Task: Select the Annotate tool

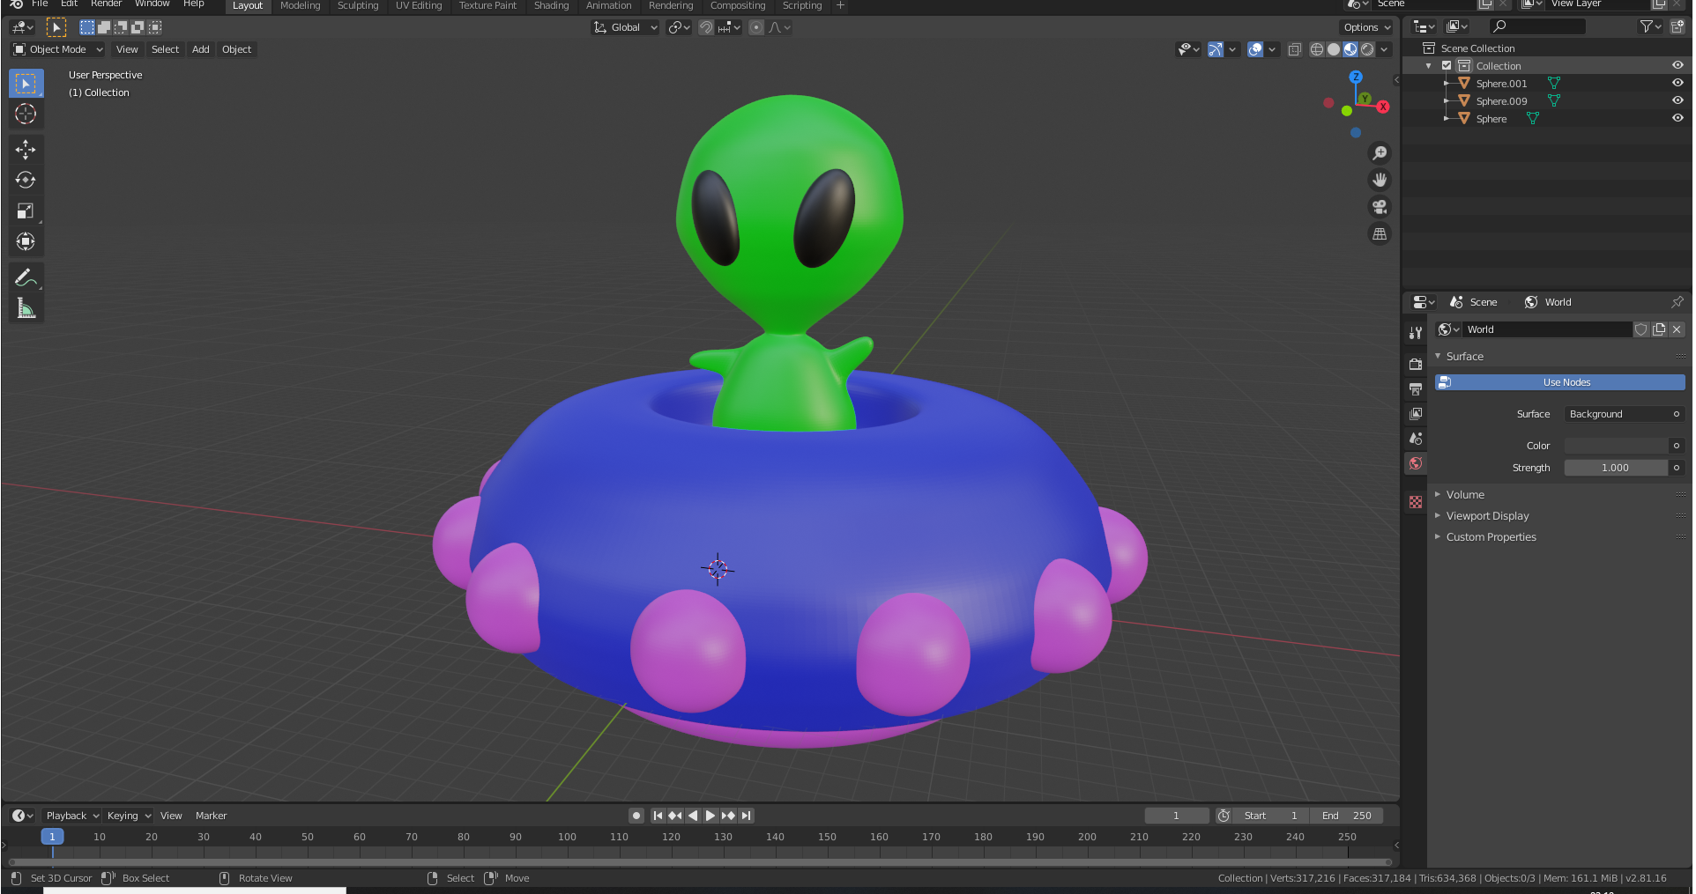Action: 26,277
